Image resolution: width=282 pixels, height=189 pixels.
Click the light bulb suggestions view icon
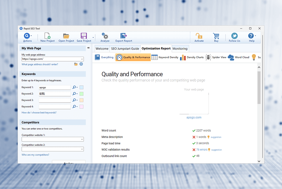254,57
